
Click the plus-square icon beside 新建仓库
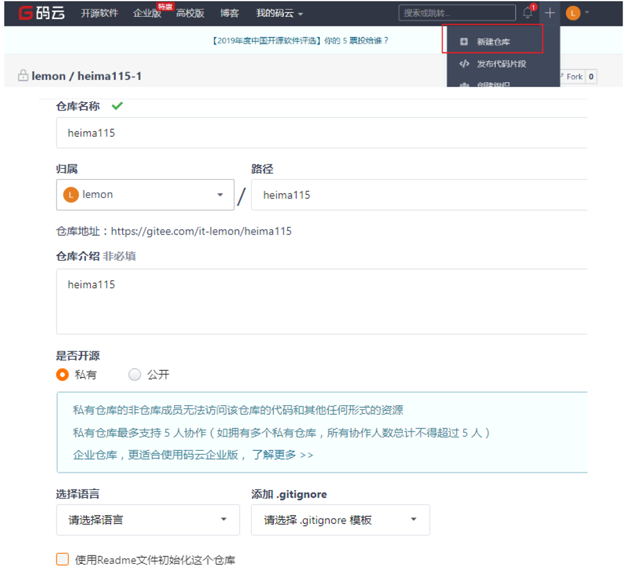(464, 42)
